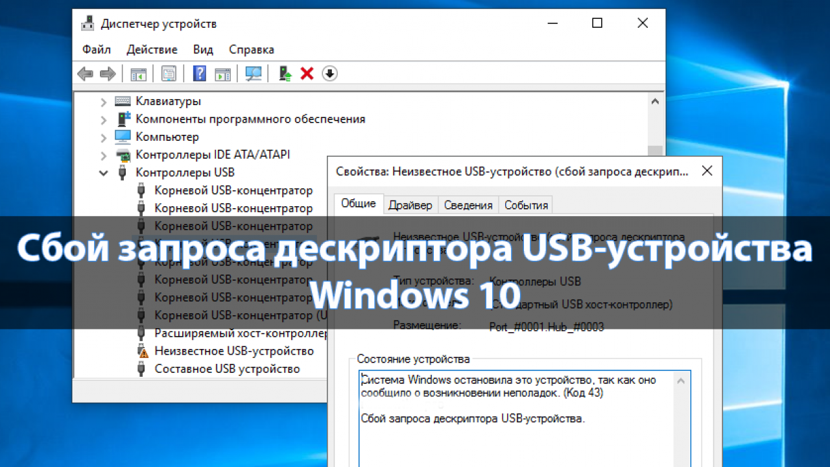Select the Контроллеры USB label
The image size is (830, 467).
185,173
